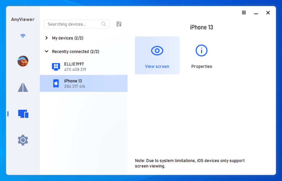
Task: Open the user profile avatar
Action: pyautogui.click(x=23, y=61)
